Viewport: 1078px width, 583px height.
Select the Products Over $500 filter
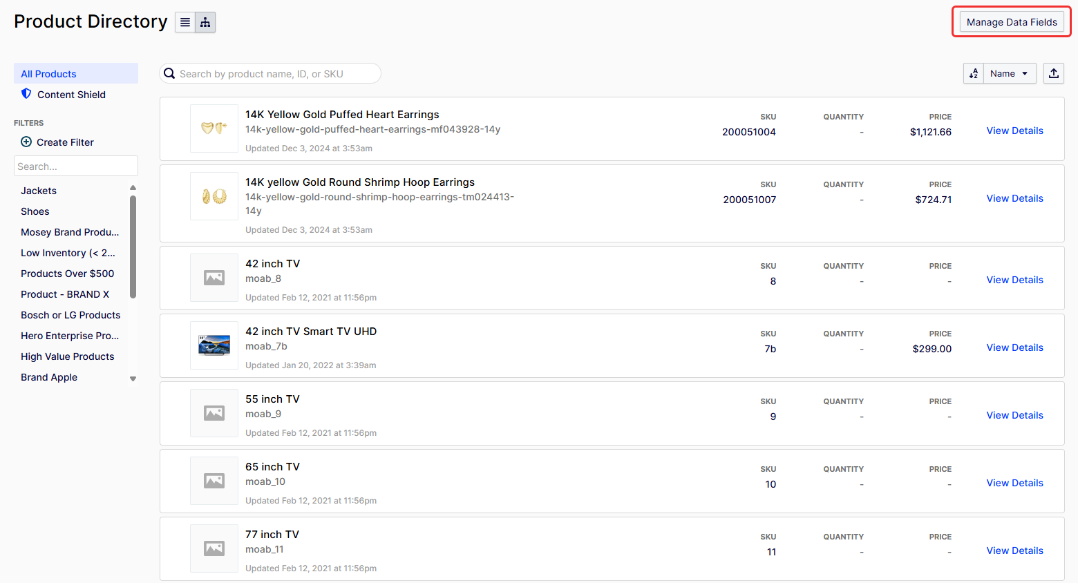pyautogui.click(x=68, y=274)
